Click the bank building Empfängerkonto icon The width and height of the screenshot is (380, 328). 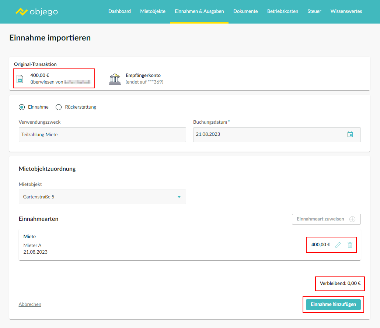pyautogui.click(x=115, y=79)
